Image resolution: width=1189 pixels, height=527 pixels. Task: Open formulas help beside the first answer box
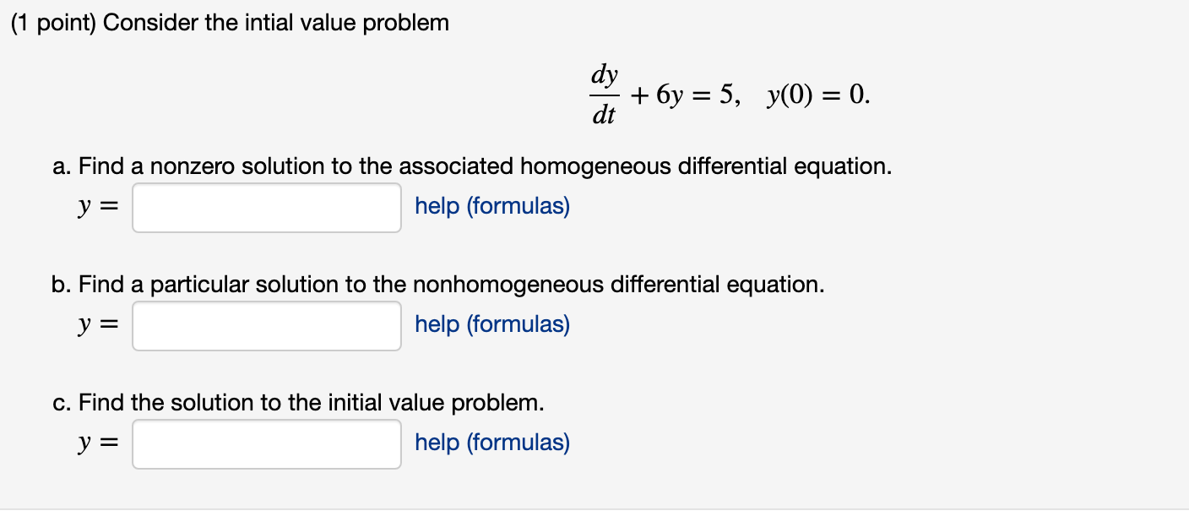[491, 206]
